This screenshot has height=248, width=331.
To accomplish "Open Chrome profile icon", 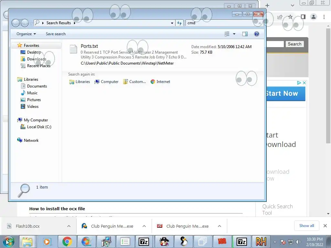I will coord(314,17).
